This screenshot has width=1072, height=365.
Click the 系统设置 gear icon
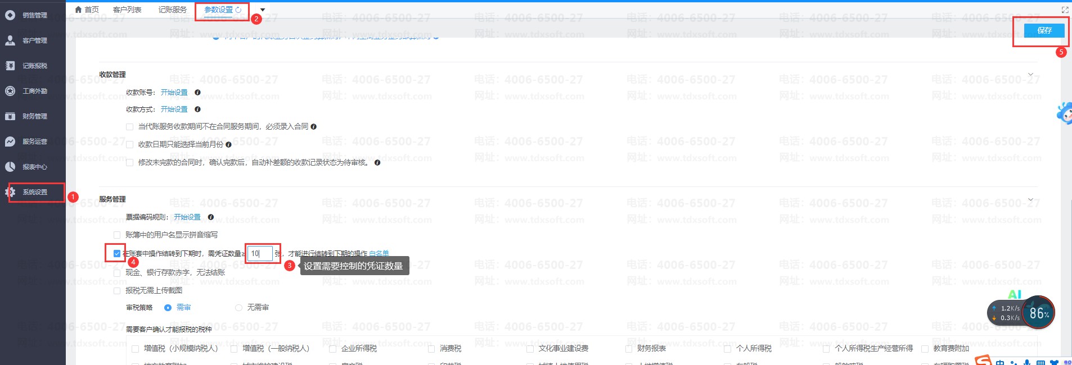(10, 192)
